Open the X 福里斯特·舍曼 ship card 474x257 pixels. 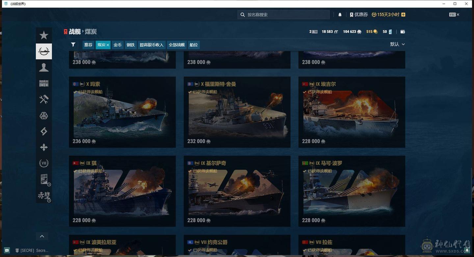tap(237, 112)
